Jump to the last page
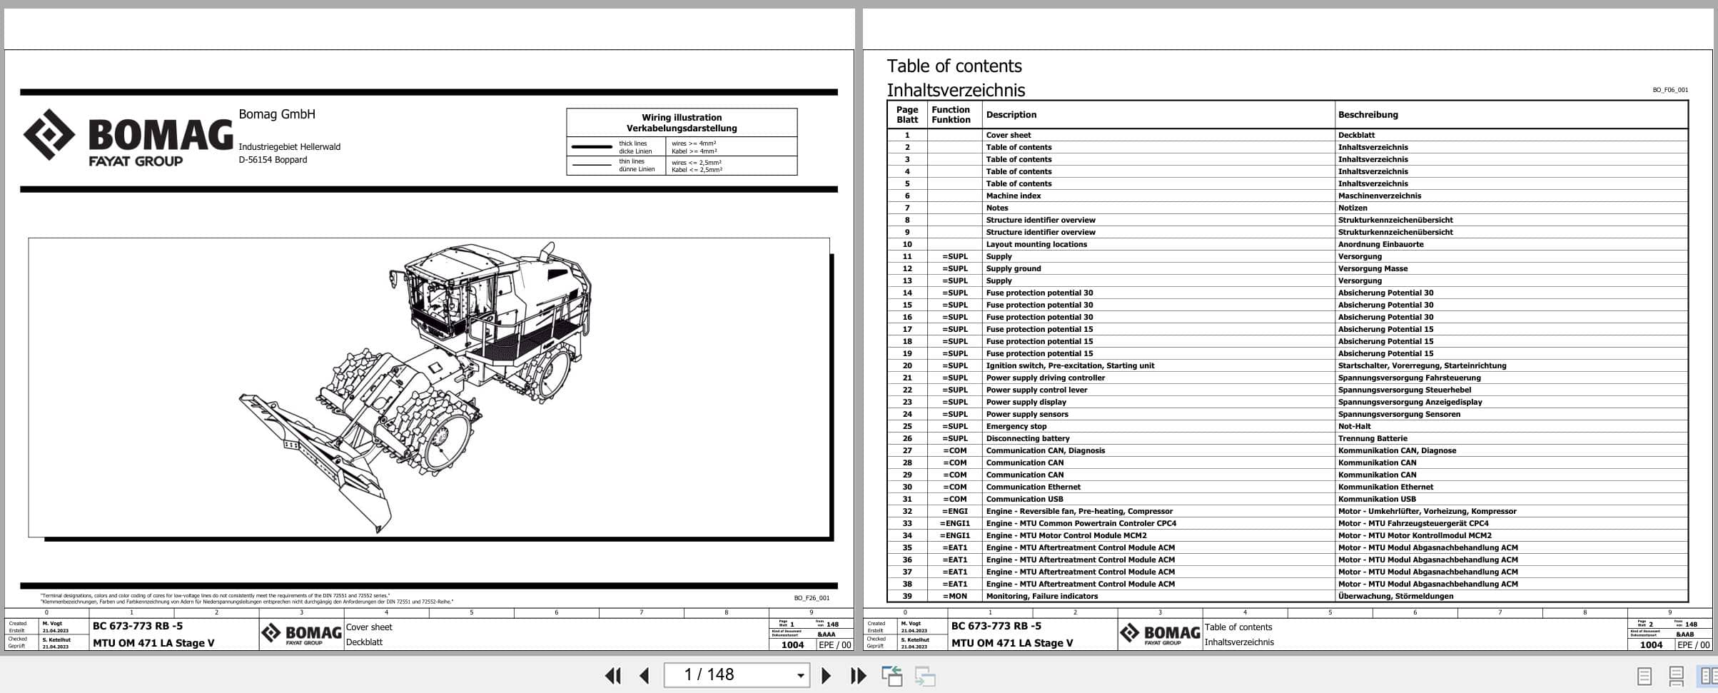Viewport: 1718px width, 693px height. tap(858, 675)
